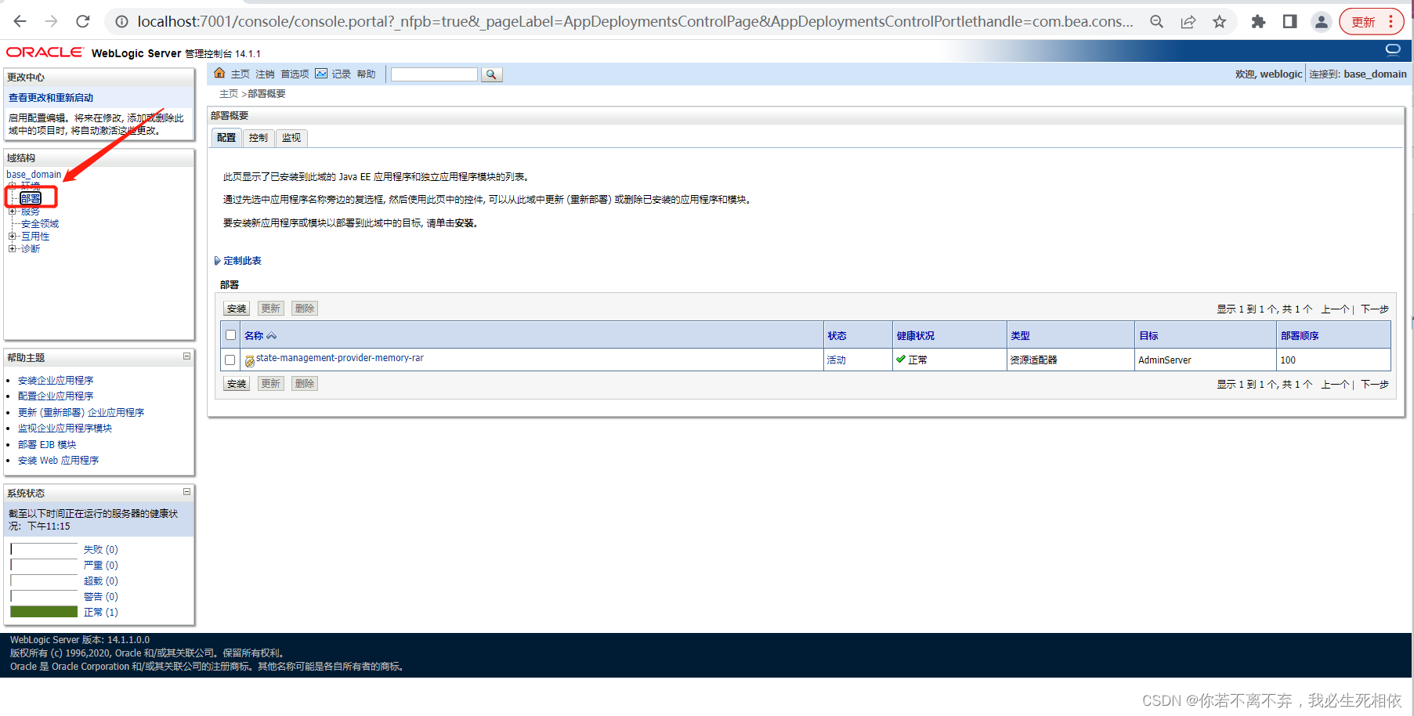The width and height of the screenshot is (1414, 716).
Task: Open help topic 安装 Web 应用程序
Action: pyautogui.click(x=59, y=461)
